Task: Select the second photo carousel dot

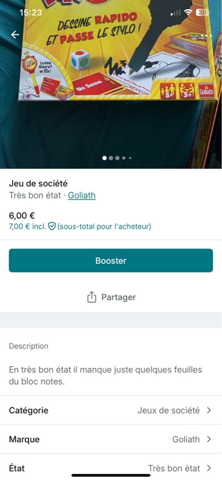Action: 111,158
